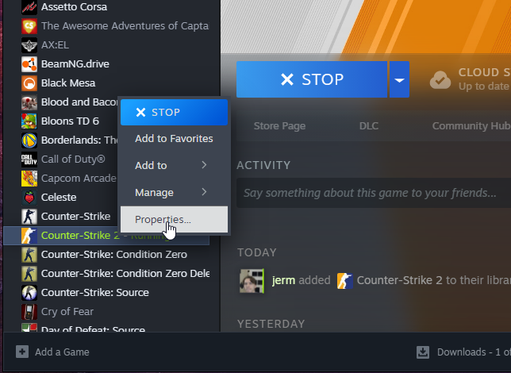
Task: Click the Cloud Status checkmark icon
Action: [x=440, y=80]
